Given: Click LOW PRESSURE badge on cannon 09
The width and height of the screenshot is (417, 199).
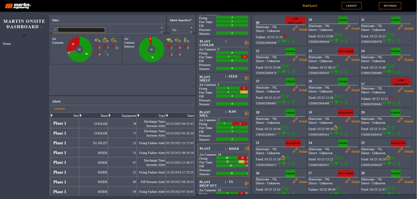Looking at the screenshot, I should [x=295, y=20].
